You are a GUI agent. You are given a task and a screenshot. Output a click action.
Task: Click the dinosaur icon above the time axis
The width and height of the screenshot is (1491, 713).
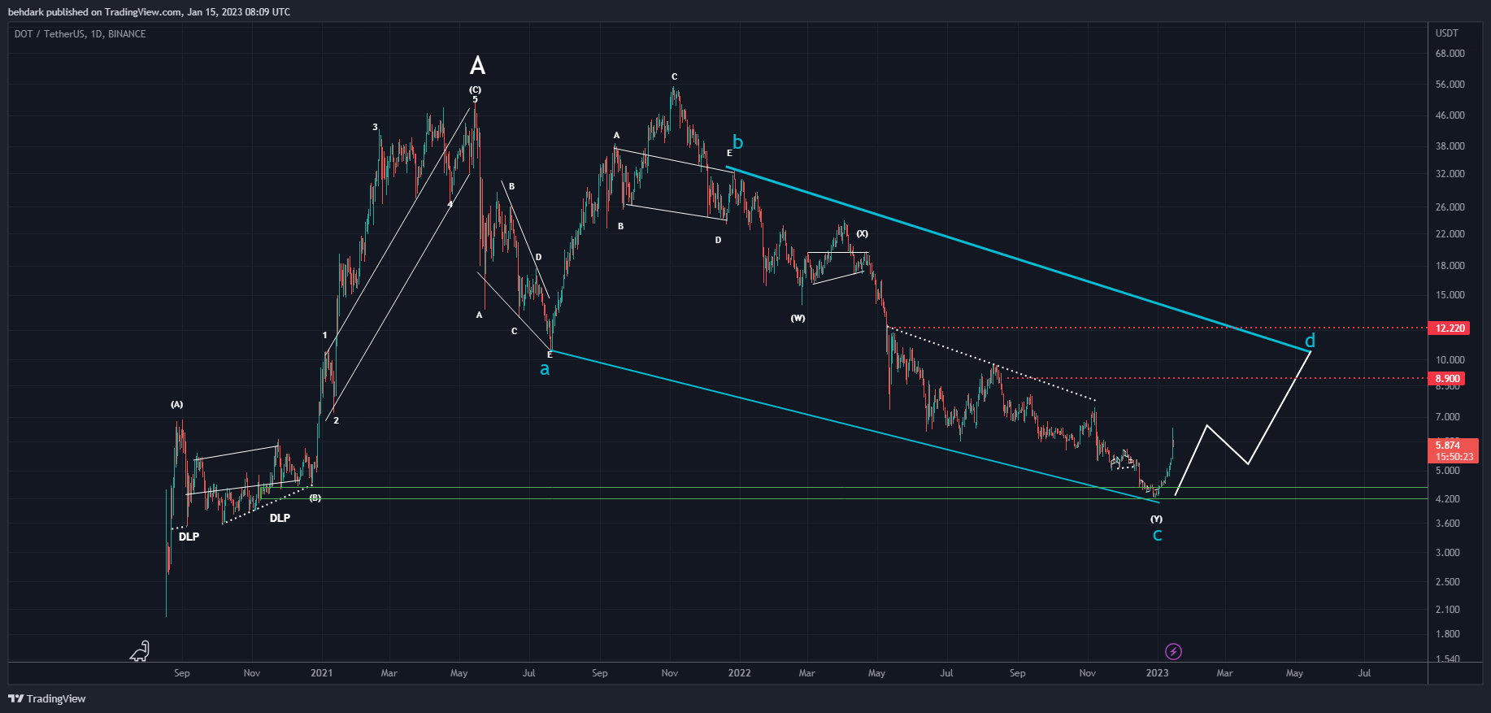141,651
